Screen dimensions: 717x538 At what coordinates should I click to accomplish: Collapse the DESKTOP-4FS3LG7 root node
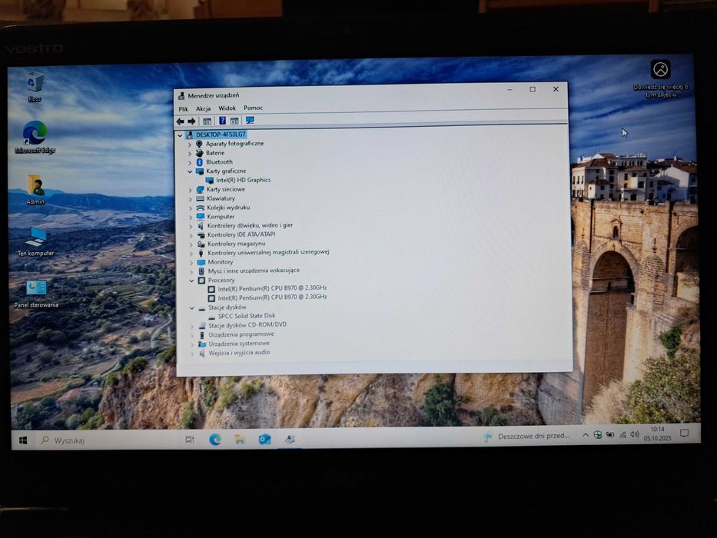(180, 135)
